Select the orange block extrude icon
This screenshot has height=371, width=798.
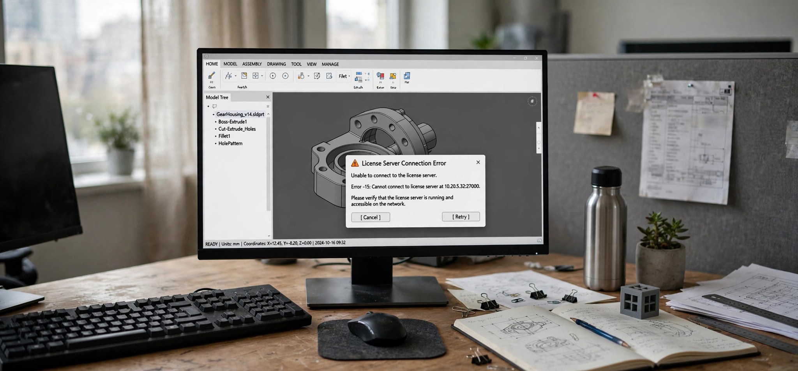point(301,76)
